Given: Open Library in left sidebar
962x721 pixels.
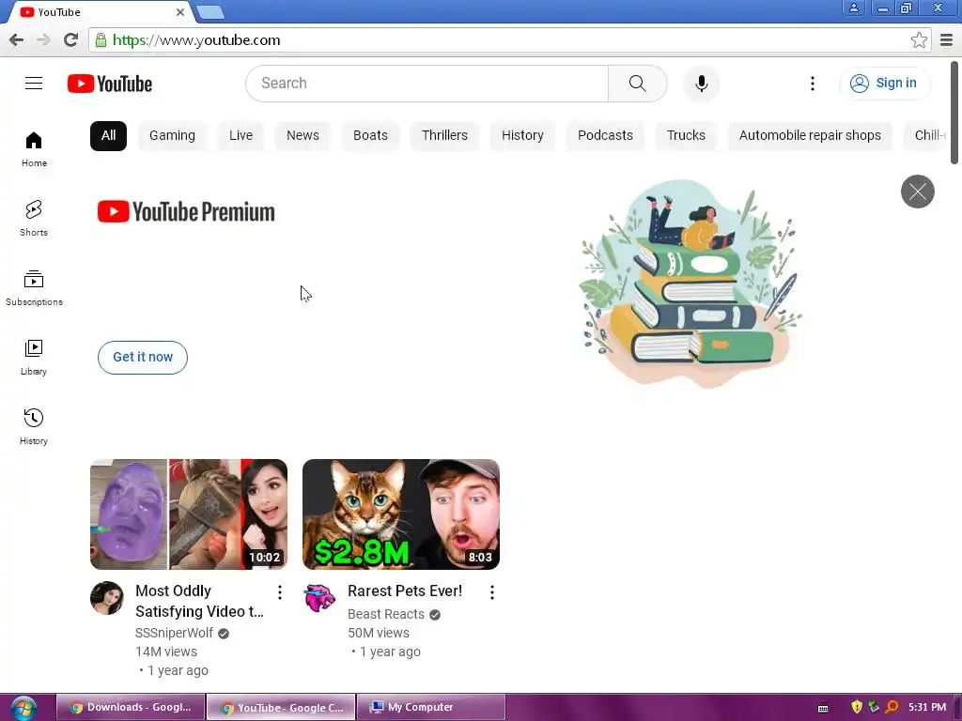Looking at the screenshot, I should [34, 357].
